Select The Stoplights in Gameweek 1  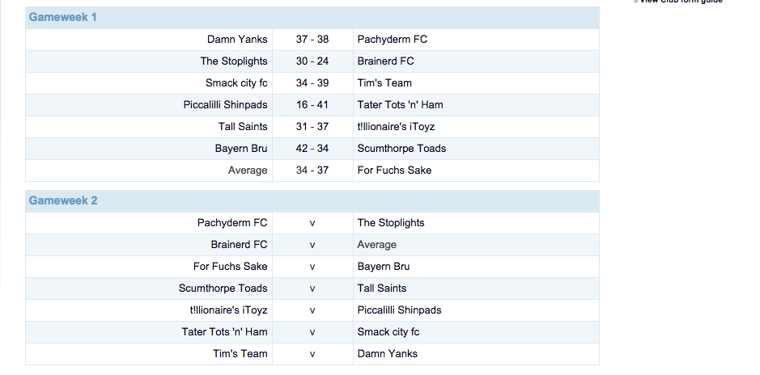233,61
